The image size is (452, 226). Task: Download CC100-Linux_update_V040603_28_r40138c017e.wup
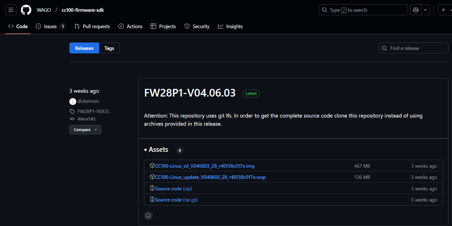point(210,177)
